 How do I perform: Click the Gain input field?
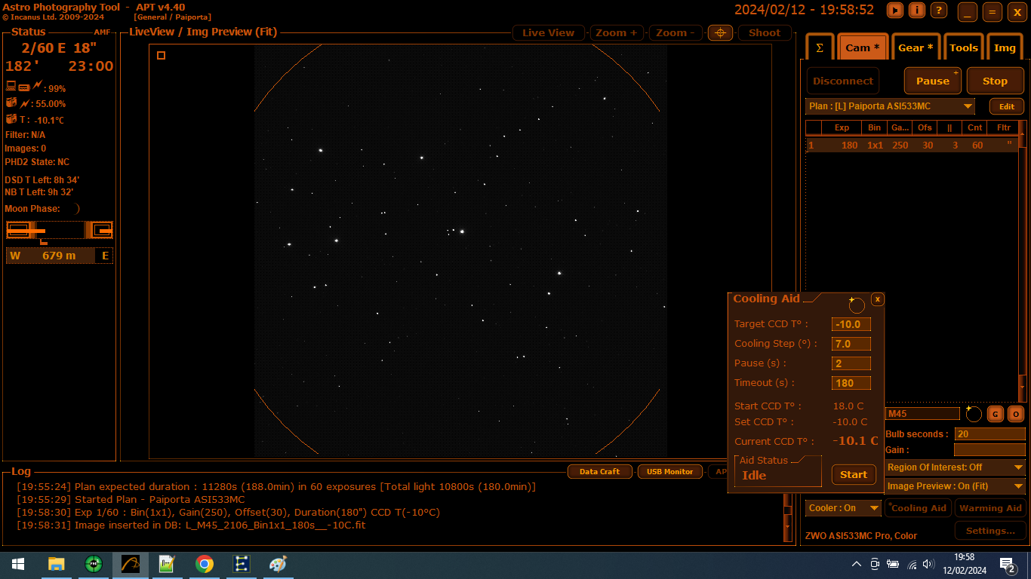coord(990,450)
